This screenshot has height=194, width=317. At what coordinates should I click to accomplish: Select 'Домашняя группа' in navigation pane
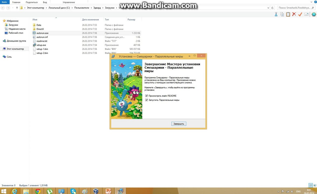point(16,41)
